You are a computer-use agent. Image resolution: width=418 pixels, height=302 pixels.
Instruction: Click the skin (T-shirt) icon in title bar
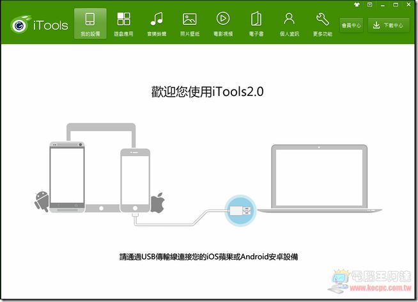(x=357, y=4)
